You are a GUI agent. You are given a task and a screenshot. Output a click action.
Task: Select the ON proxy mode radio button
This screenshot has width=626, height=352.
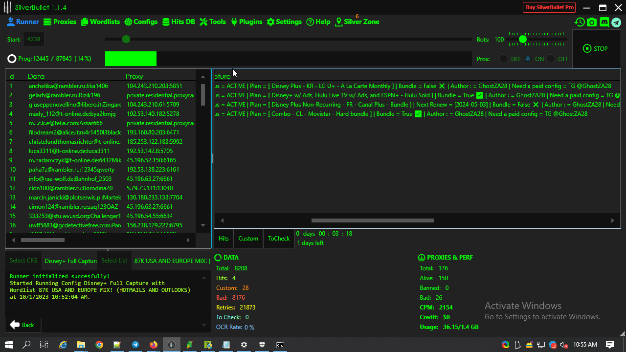(x=528, y=59)
